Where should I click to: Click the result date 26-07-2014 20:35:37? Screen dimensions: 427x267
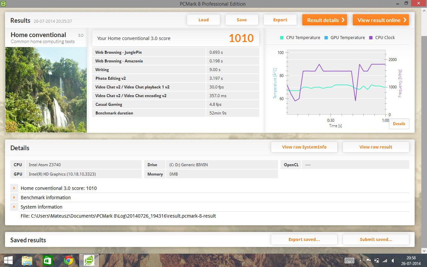53,21
